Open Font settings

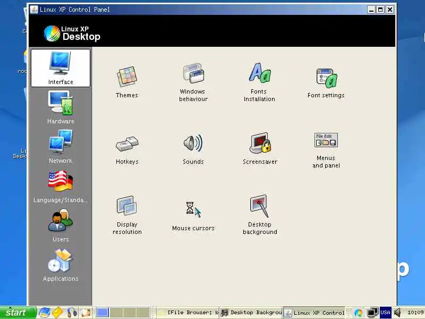(326, 83)
